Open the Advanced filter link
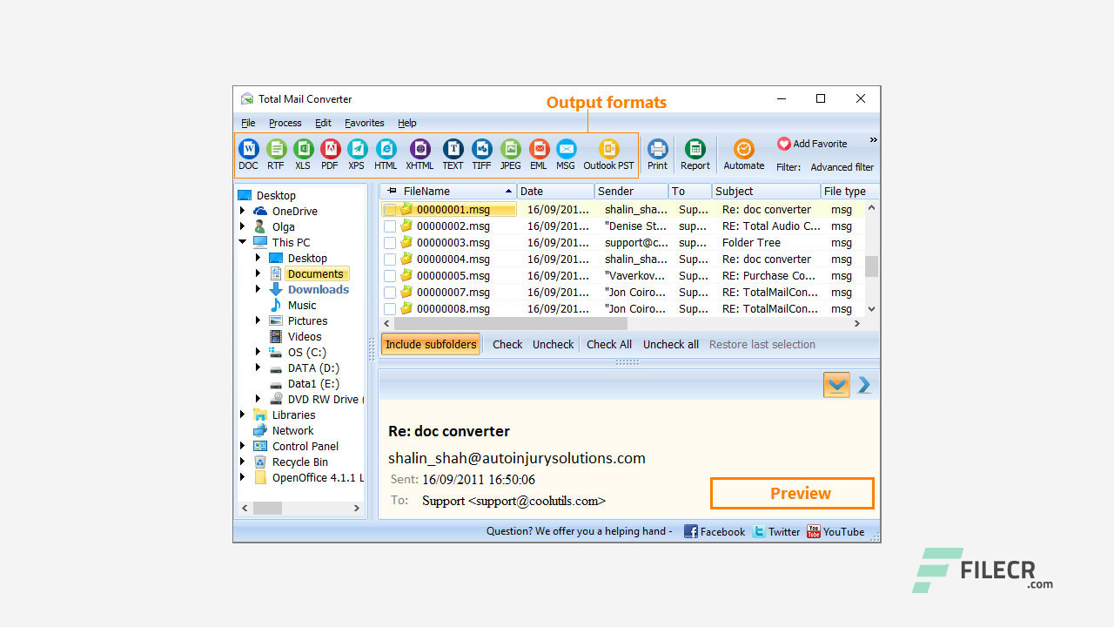 (842, 167)
